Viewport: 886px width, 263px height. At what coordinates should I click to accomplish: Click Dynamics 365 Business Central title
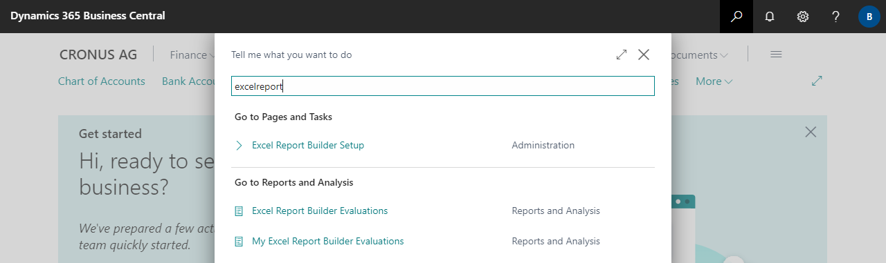[x=88, y=16]
